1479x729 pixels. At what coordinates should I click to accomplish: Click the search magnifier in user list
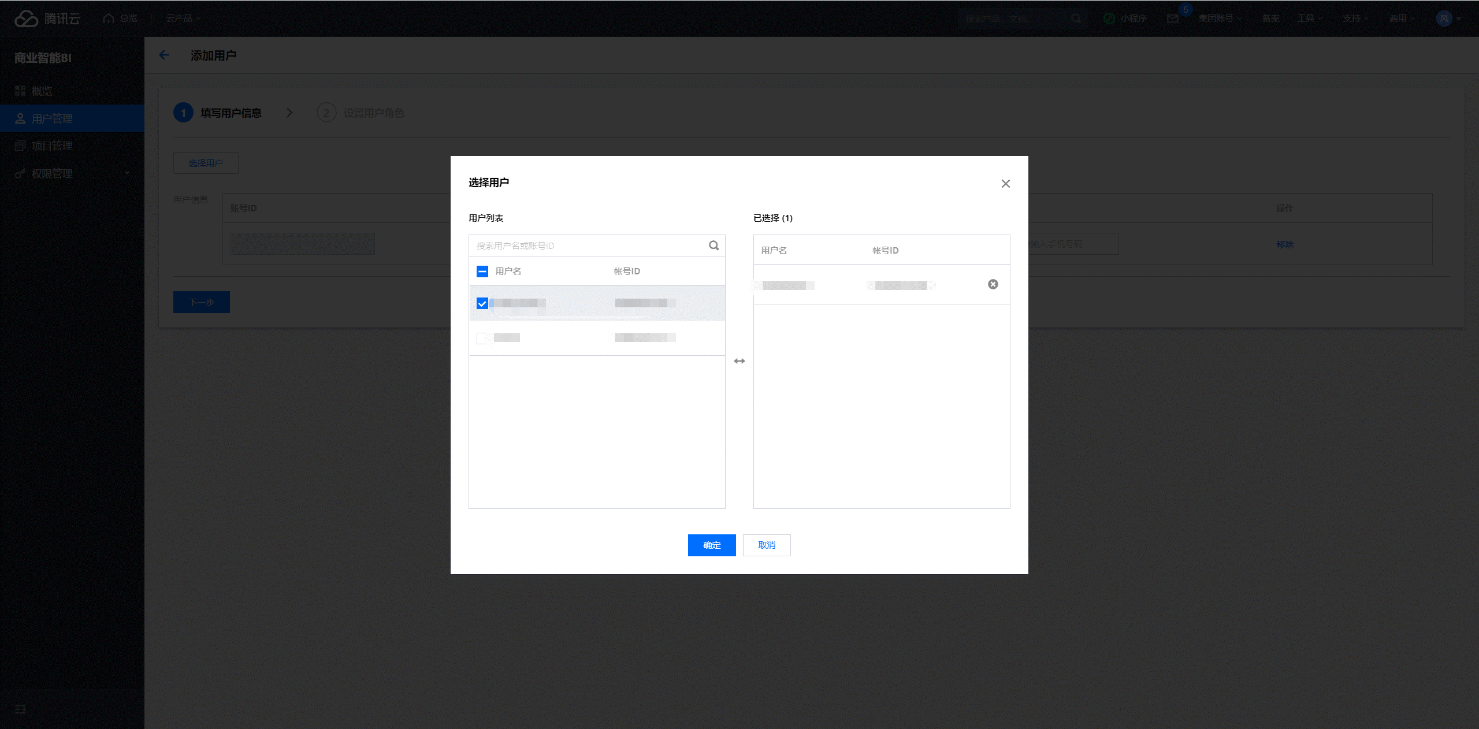(x=714, y=246)
